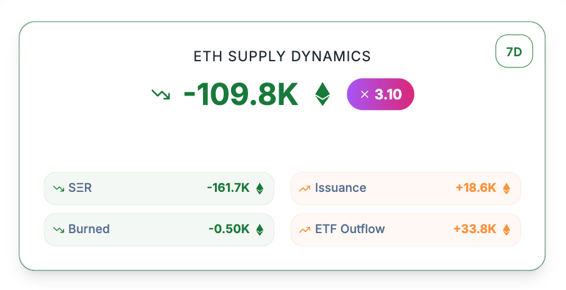Click the +33.8K ETF Outflow value
The width and height of the screenshot is (566, 290).
pyautogui.click(x=475, y=229)
